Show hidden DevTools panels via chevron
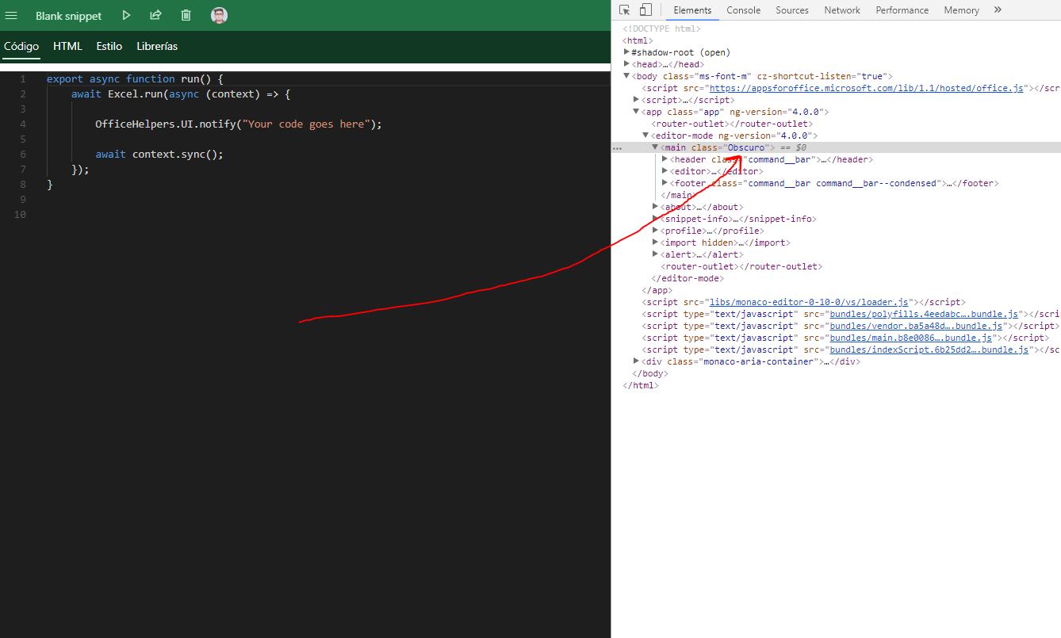1061x638 pixels. tap(997, 10)
